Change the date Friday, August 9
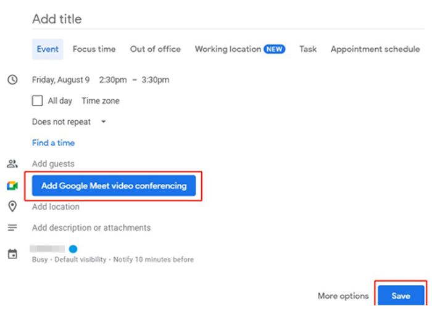 coord(61,80)
